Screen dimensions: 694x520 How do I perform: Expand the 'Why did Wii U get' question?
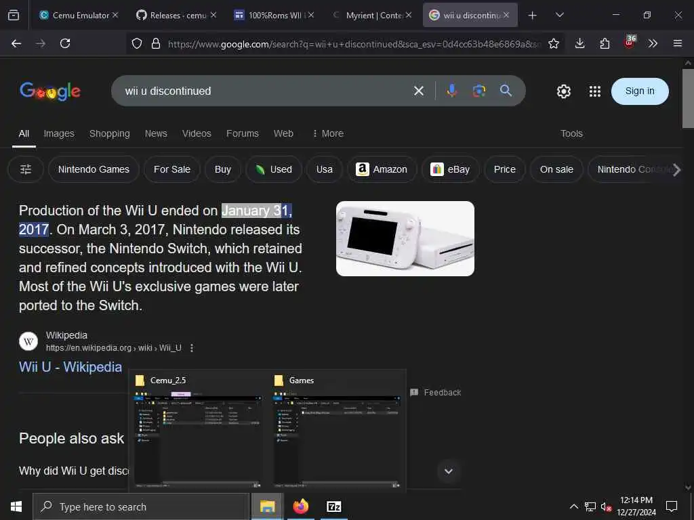pos(449,471)
